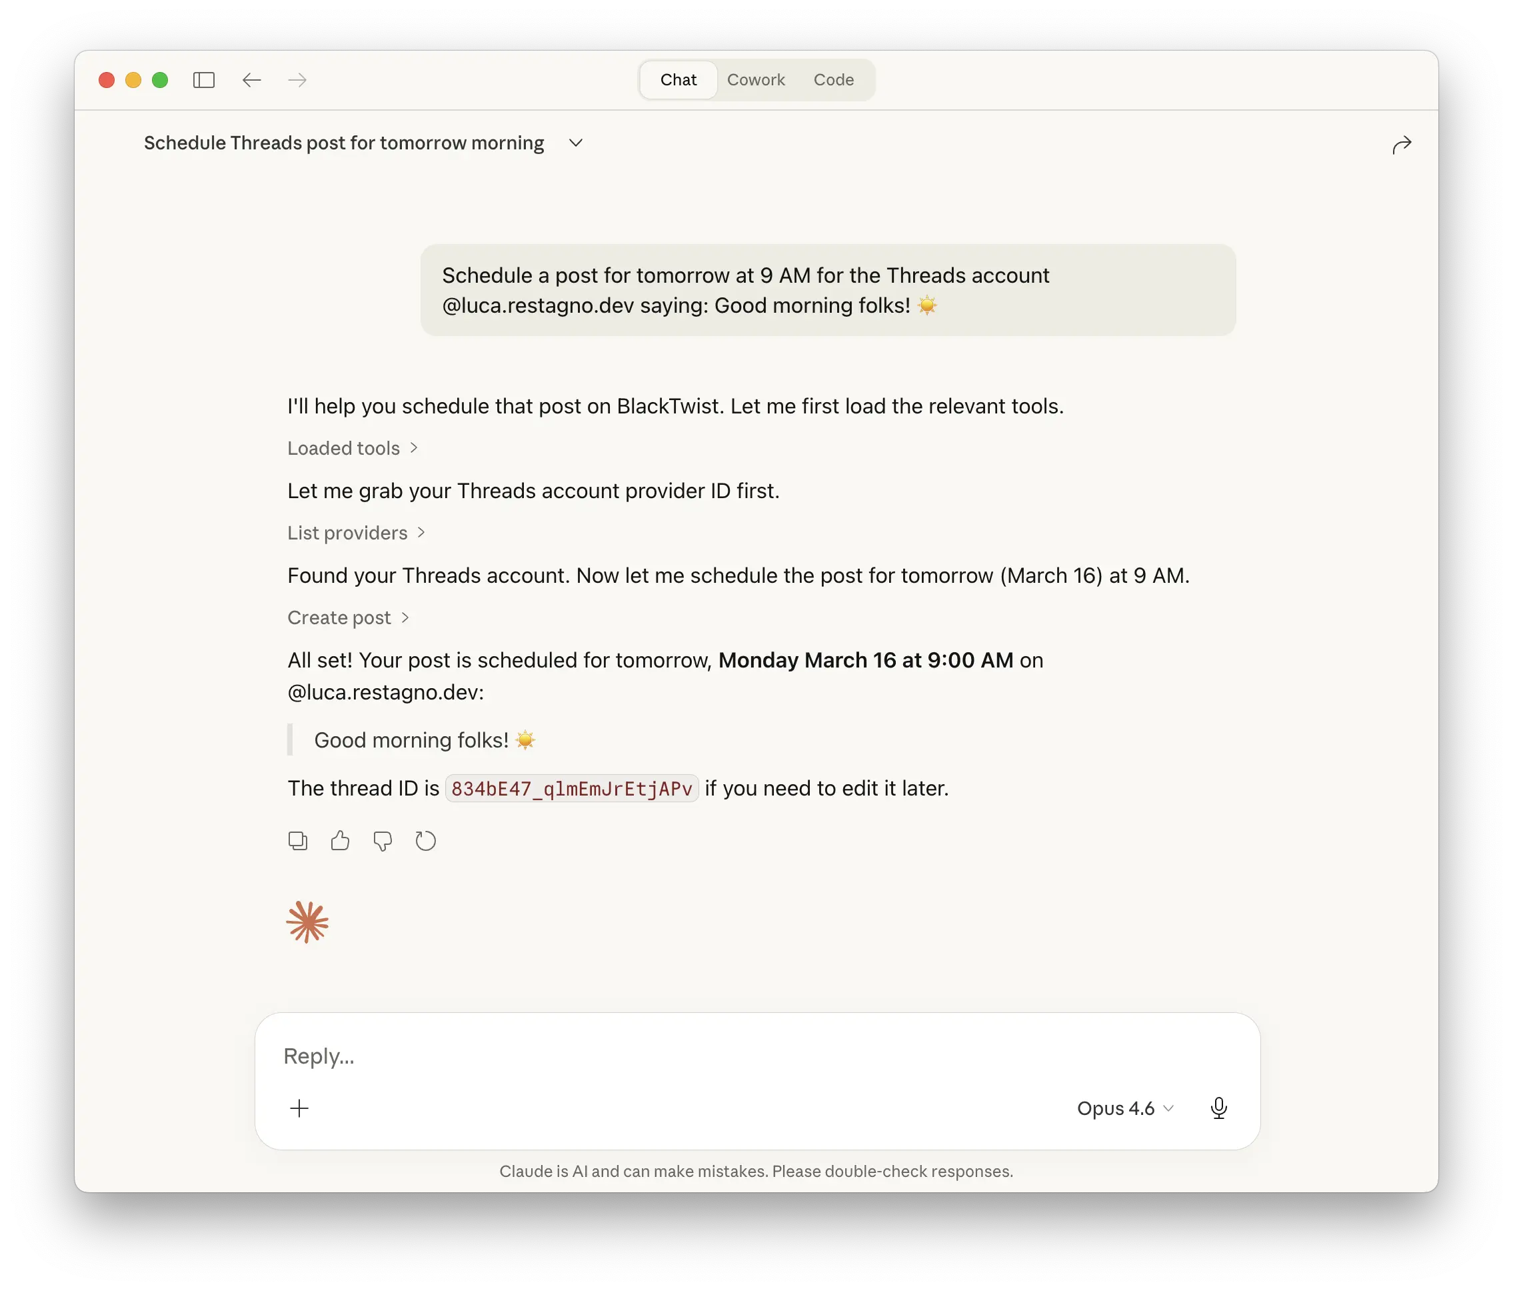Expand the Create post step
Viewport: 1513px width, 1291px height.
click(x=347, y=617)
